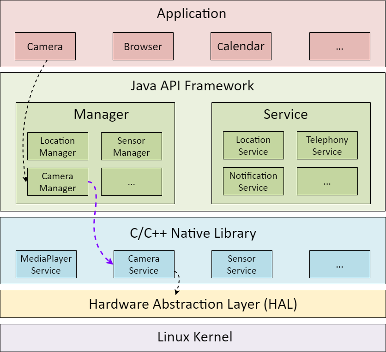Click the Linux Kernel layer bar

click(193, 338)
